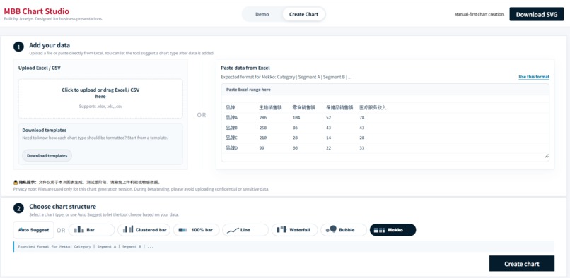Click the value 210 in the pasted data
Image resolution: width=570 pixels, height=278 pixels.
coord(263,138)
